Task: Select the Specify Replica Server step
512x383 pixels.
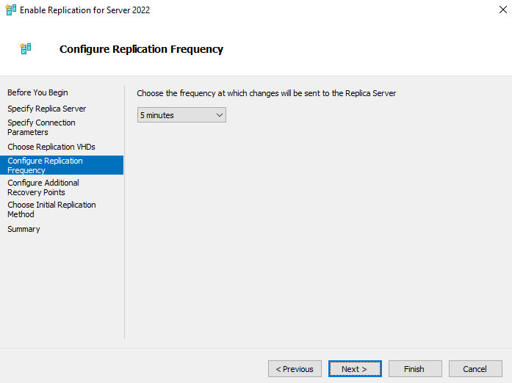Action: (x=47, y=109)
